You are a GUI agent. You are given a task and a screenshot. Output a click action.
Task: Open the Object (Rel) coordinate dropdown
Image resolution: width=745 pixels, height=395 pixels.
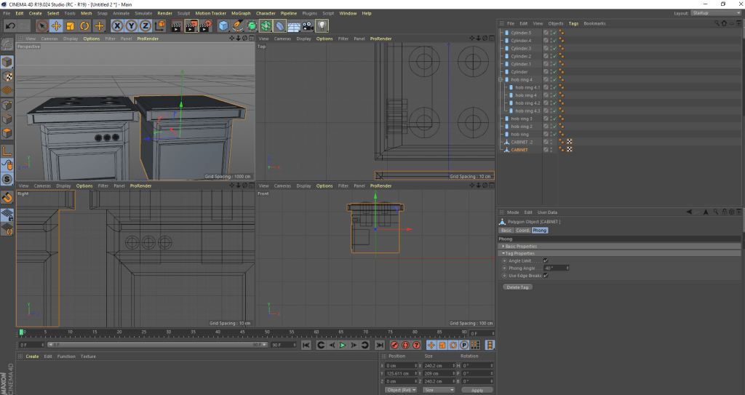400,390
